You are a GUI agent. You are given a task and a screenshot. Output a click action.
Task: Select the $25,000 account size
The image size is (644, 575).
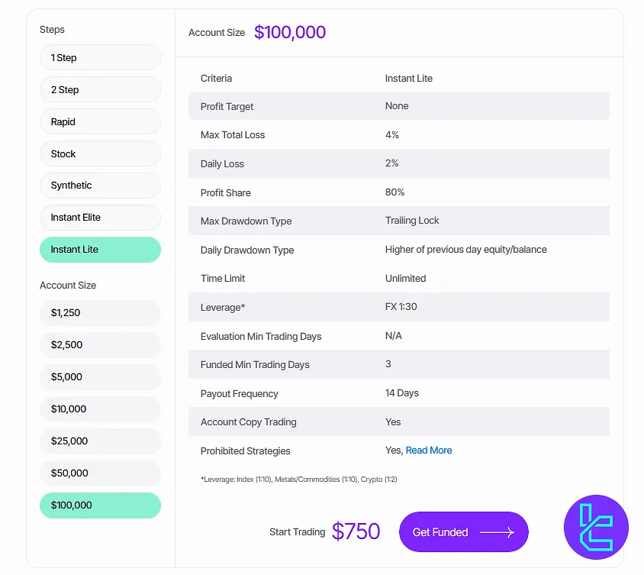pos(100,441)
